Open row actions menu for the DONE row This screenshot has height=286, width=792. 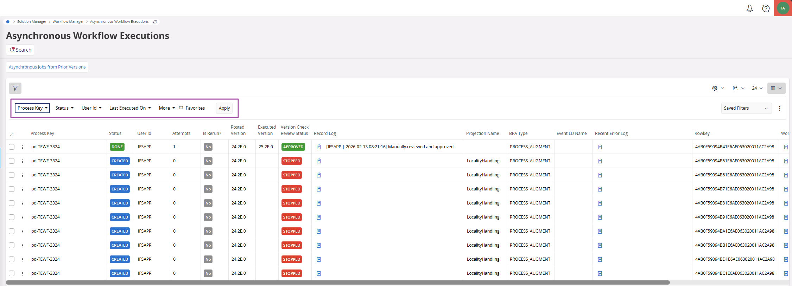pyautogui.click(x=23, y=147)
